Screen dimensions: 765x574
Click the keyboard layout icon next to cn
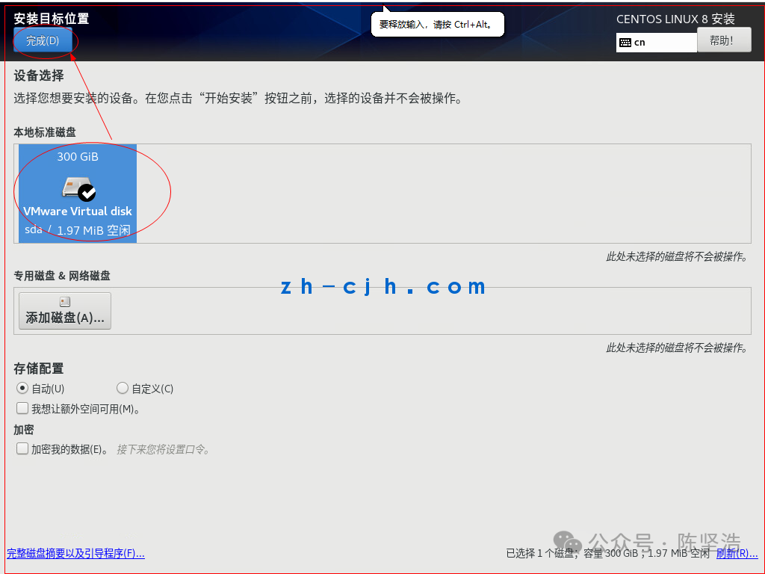pos(625,43)
